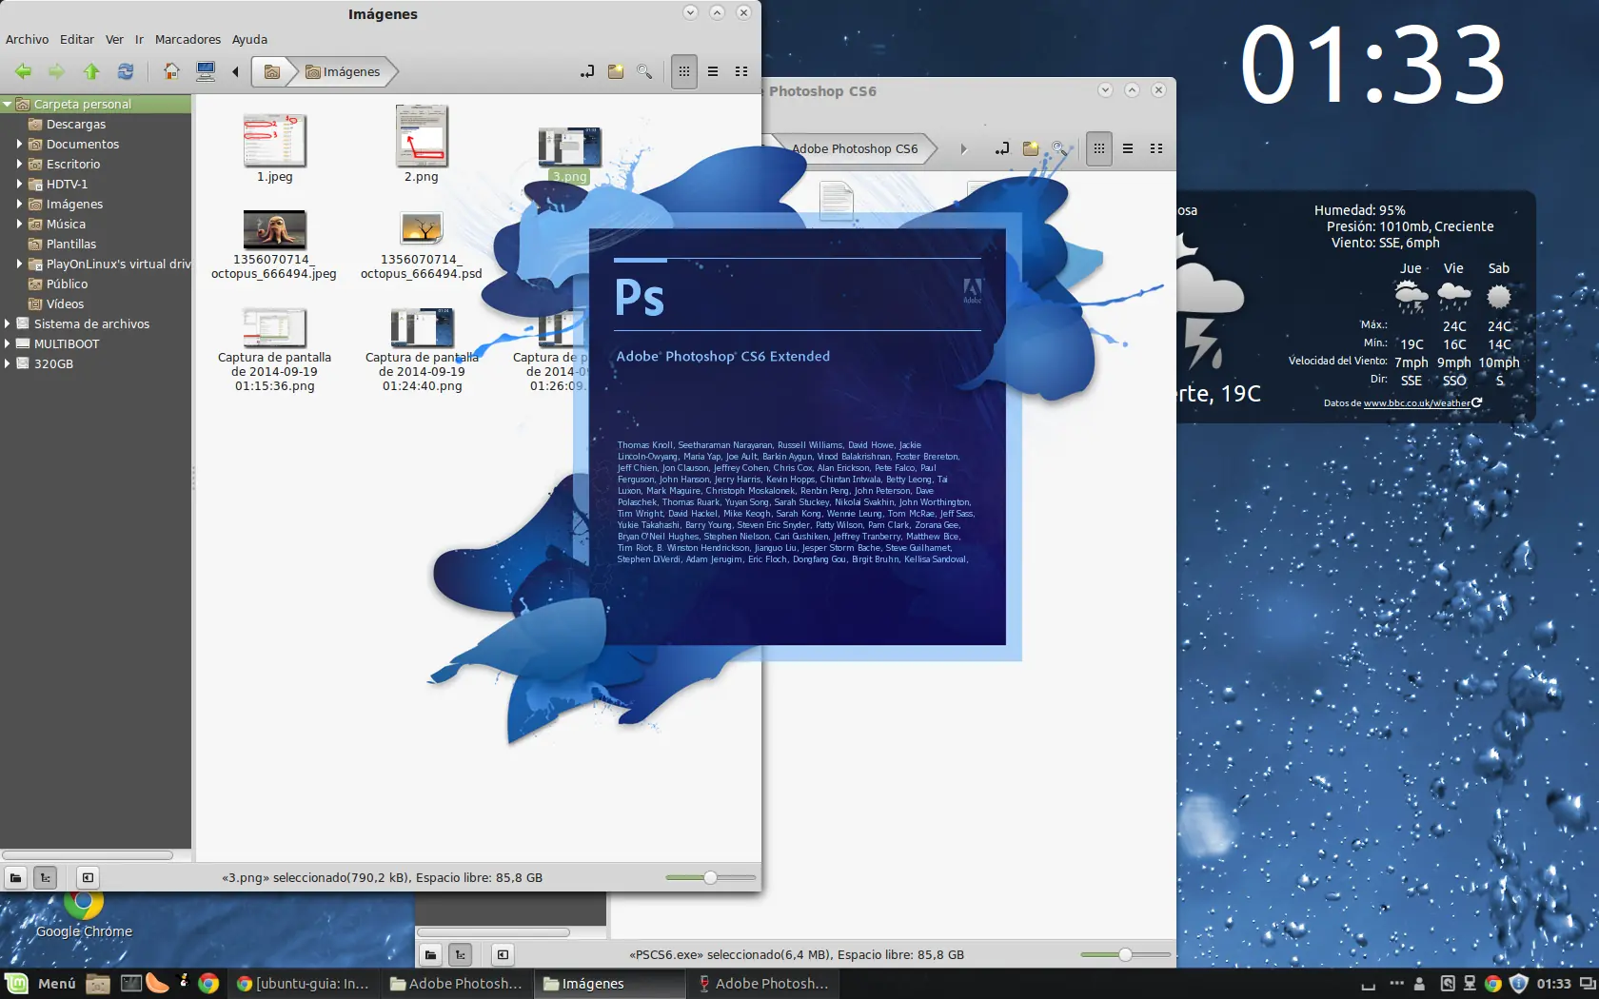This screenshot has height=999, width=1599.
Task: Open the update manager shield tray icon
Action: [x=1519, y=984]
